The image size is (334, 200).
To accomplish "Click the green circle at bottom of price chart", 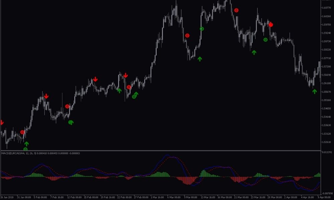I will click(25, 149).
